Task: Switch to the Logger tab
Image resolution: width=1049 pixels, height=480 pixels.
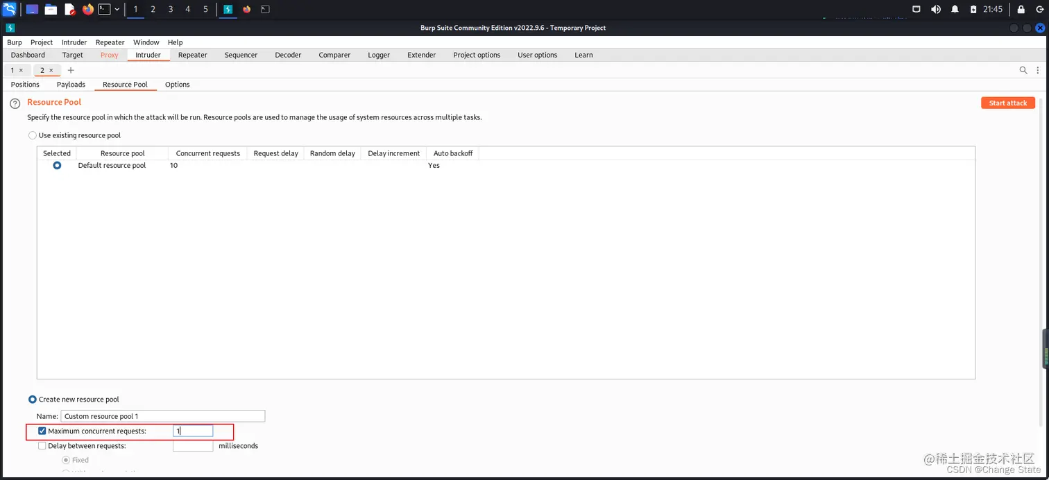Action: click(x=379, y=55)
